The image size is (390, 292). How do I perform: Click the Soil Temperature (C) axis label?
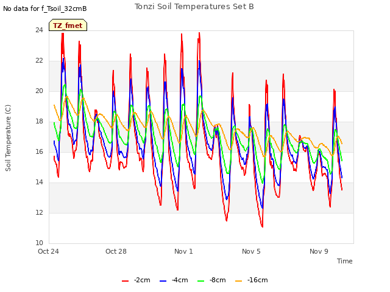pos(8,138)
